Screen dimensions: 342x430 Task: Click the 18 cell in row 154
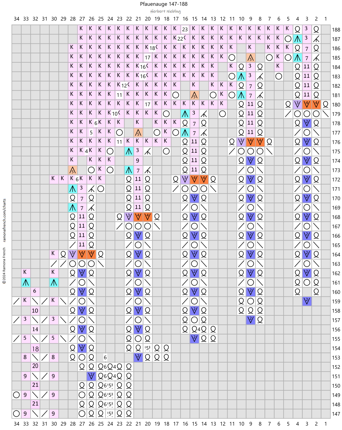click(x=35, y=349)
